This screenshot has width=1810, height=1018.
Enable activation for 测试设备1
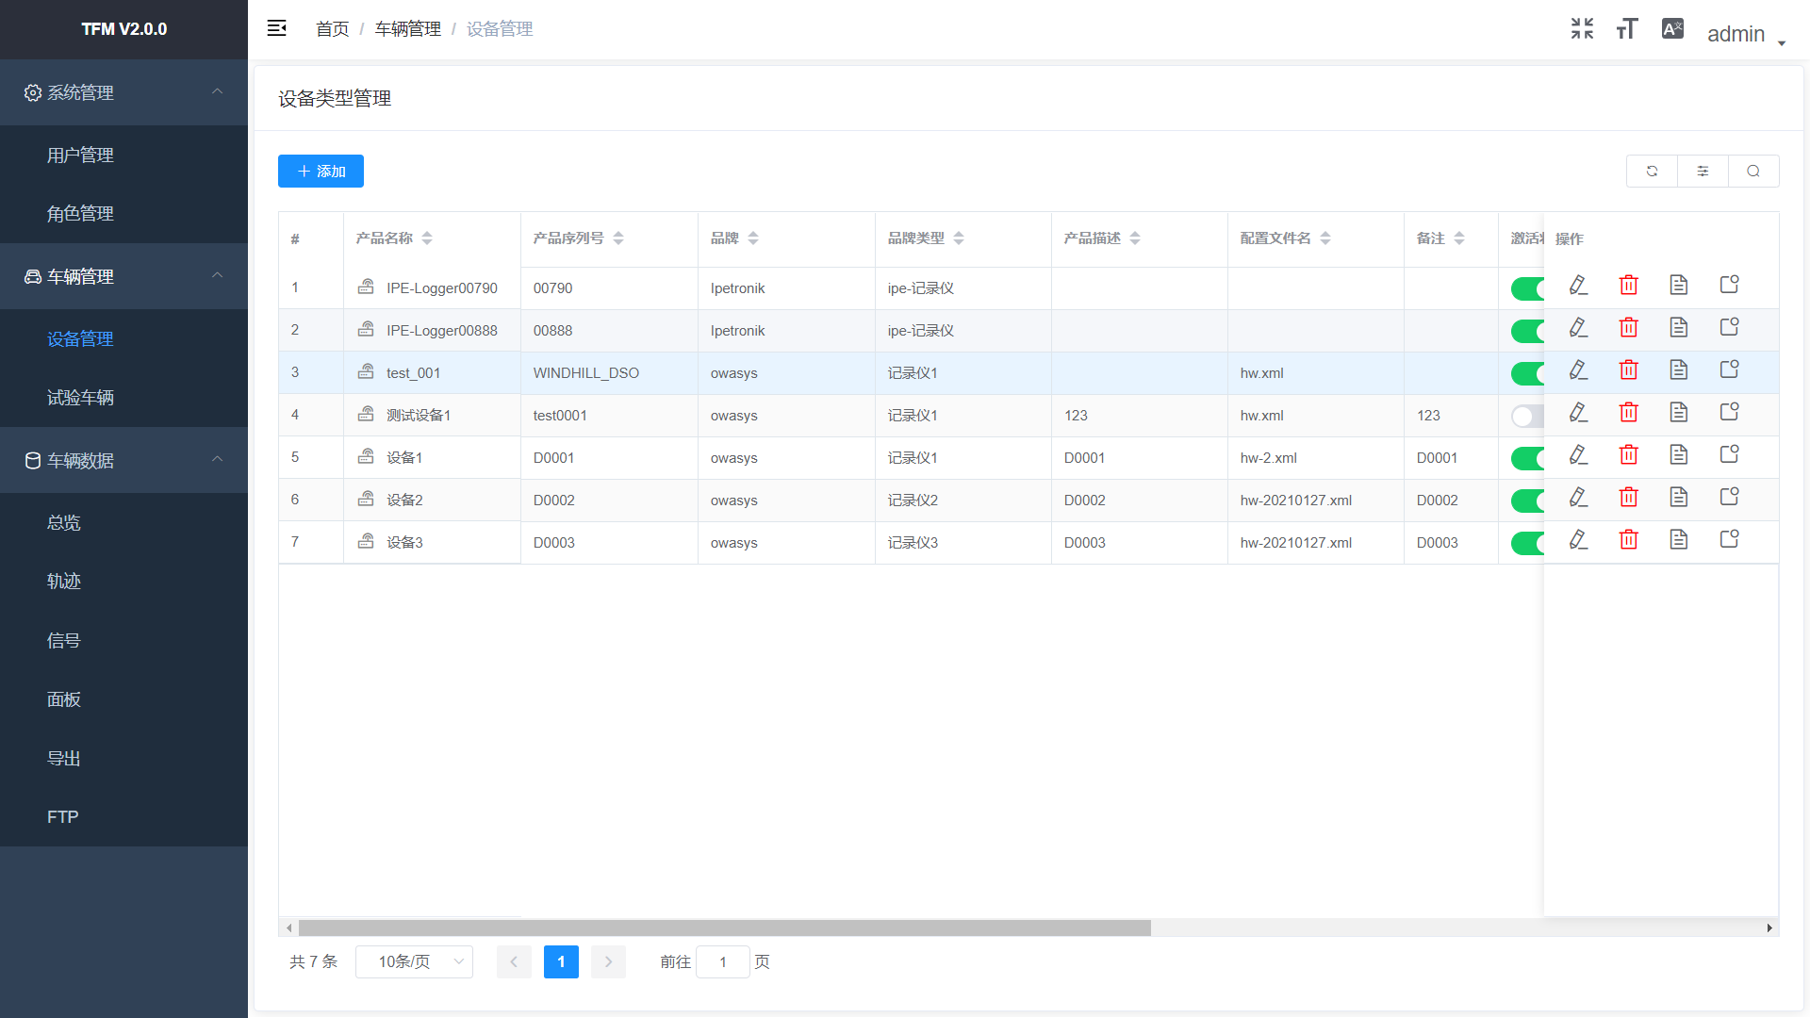[1527, 416]
